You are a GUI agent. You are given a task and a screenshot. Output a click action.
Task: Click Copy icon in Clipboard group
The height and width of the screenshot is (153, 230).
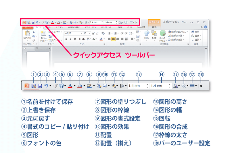point(34,36)
